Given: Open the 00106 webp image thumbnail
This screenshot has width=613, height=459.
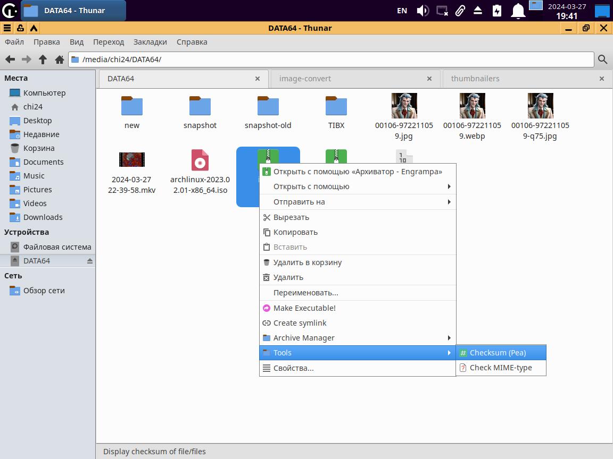Looking at the screenshot, I should click(472, 106).
